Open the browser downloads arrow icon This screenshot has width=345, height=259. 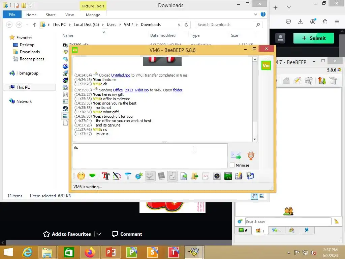coord(300,22)
